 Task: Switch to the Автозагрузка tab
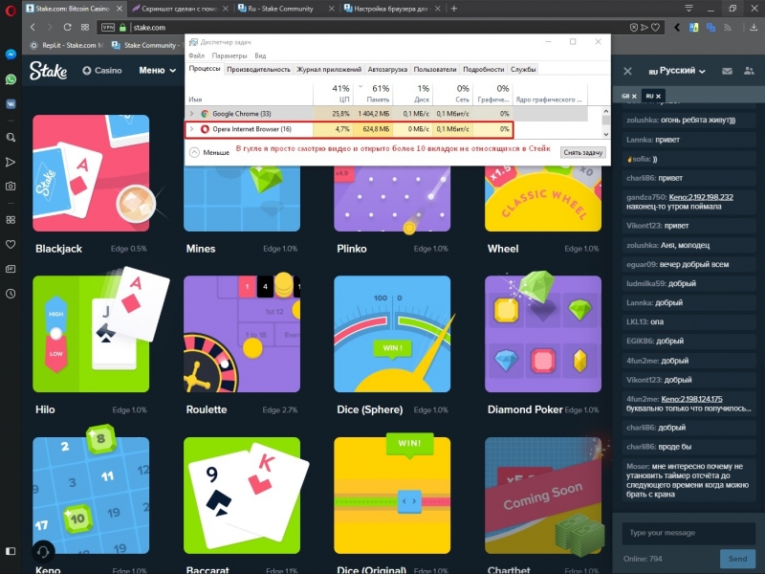[387, 69]
